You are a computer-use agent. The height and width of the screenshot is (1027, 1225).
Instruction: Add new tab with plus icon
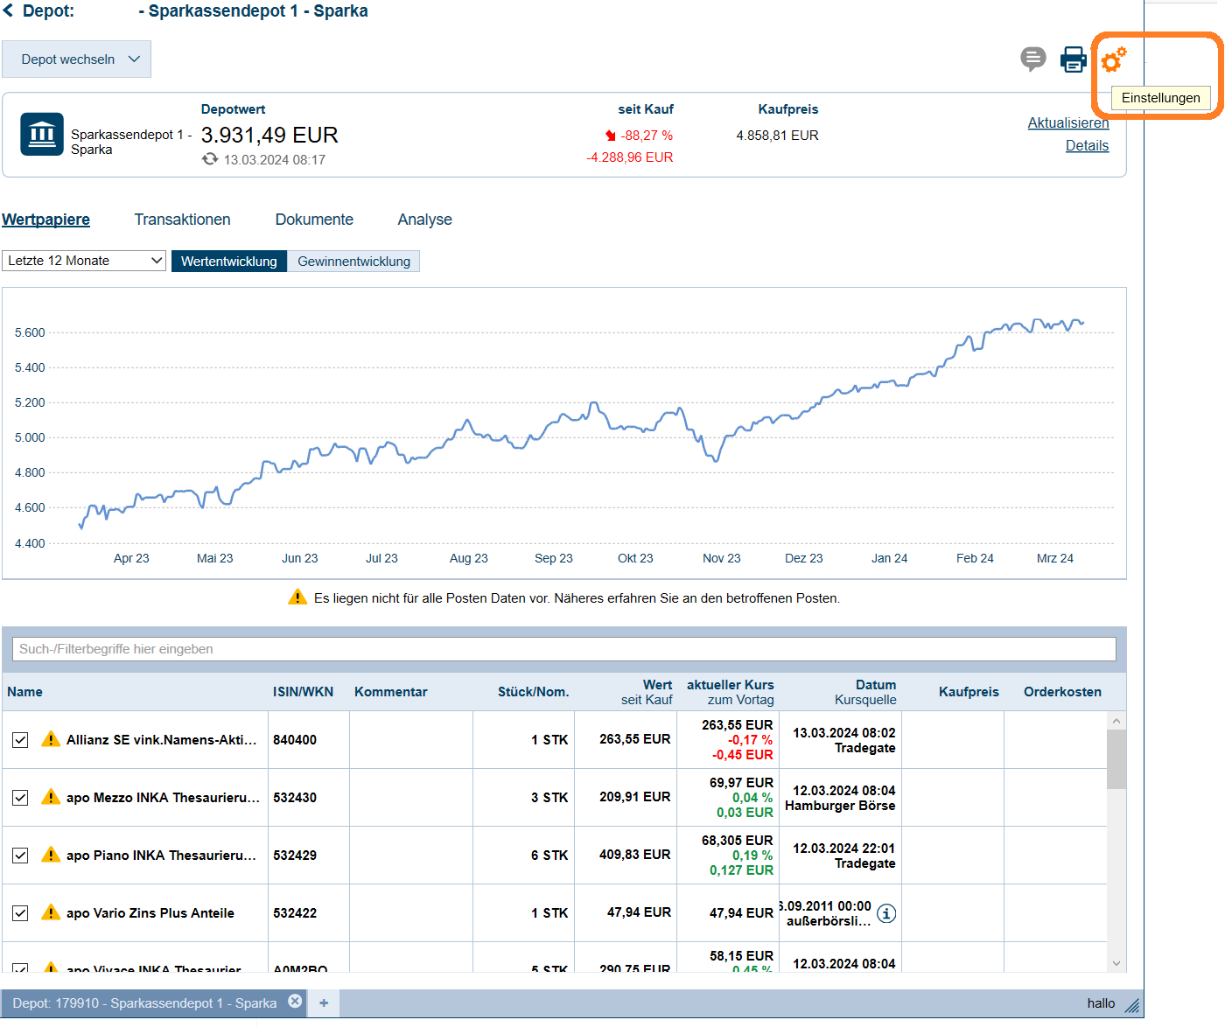(x=324, y=1003)
